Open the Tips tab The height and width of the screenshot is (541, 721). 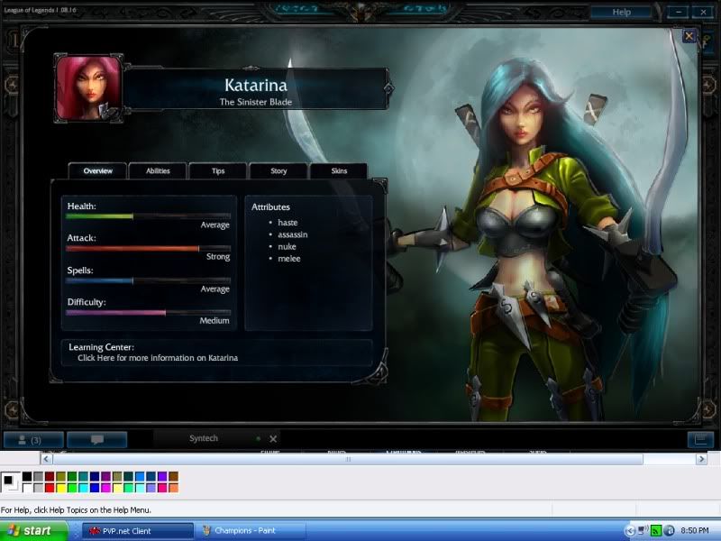tap(218, 170)
